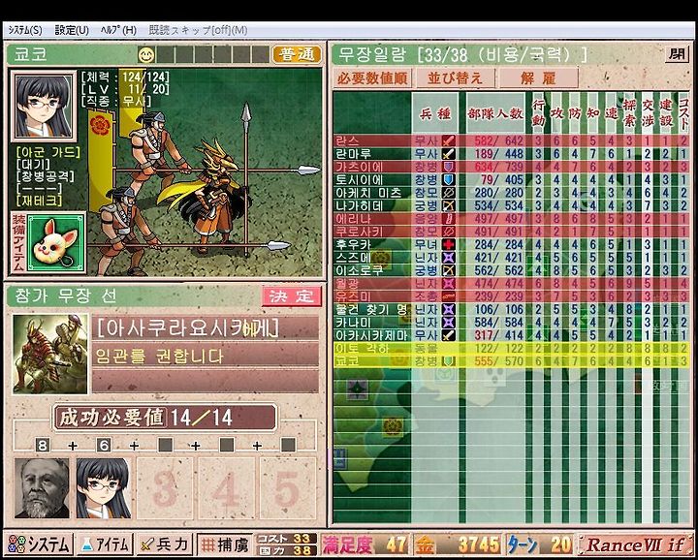Screen dimensions: 698x560
Task: Click the [아사쿠라요시카에게] mission title
Action: [187, 329]
